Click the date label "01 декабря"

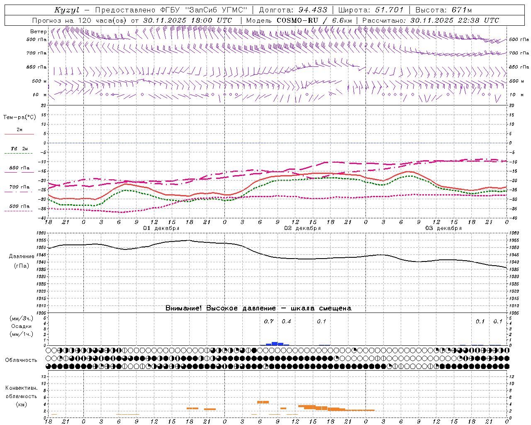161,228
